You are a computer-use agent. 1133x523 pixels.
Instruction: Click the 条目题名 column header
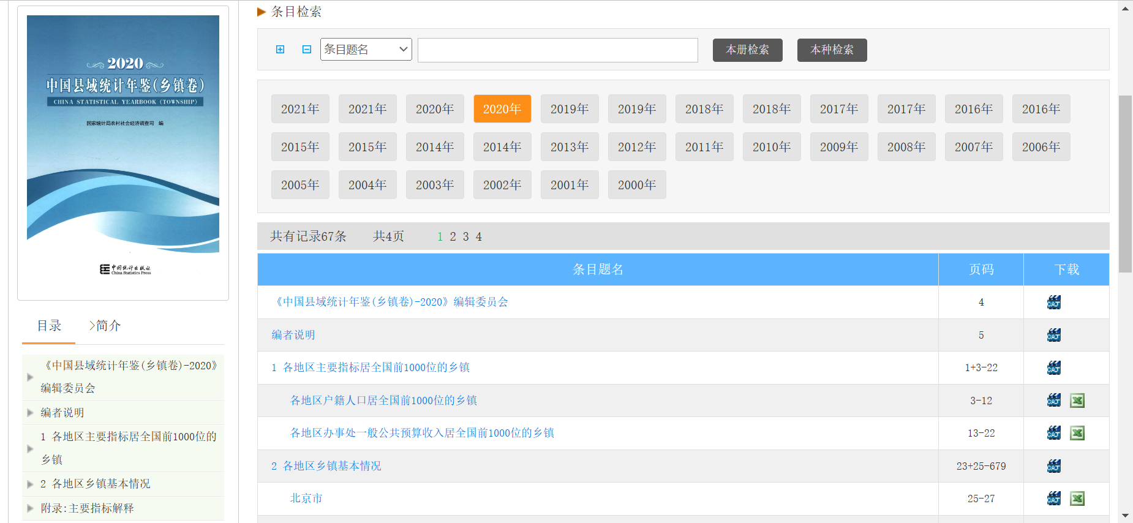(598, 269)
